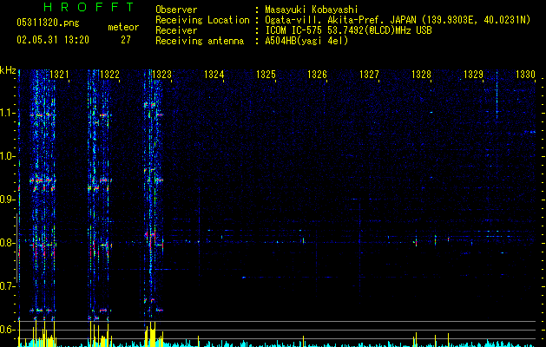Viewport: 546px width, 347px height.
Task: Click the 'Observer' field label
Action: tap(176, 10)
